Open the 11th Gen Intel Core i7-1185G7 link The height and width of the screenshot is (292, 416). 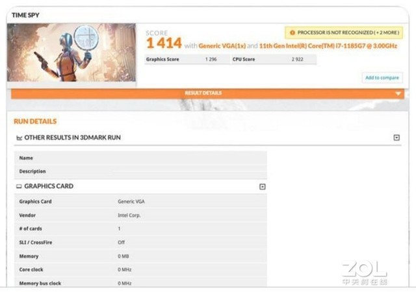tap(328, 46)
